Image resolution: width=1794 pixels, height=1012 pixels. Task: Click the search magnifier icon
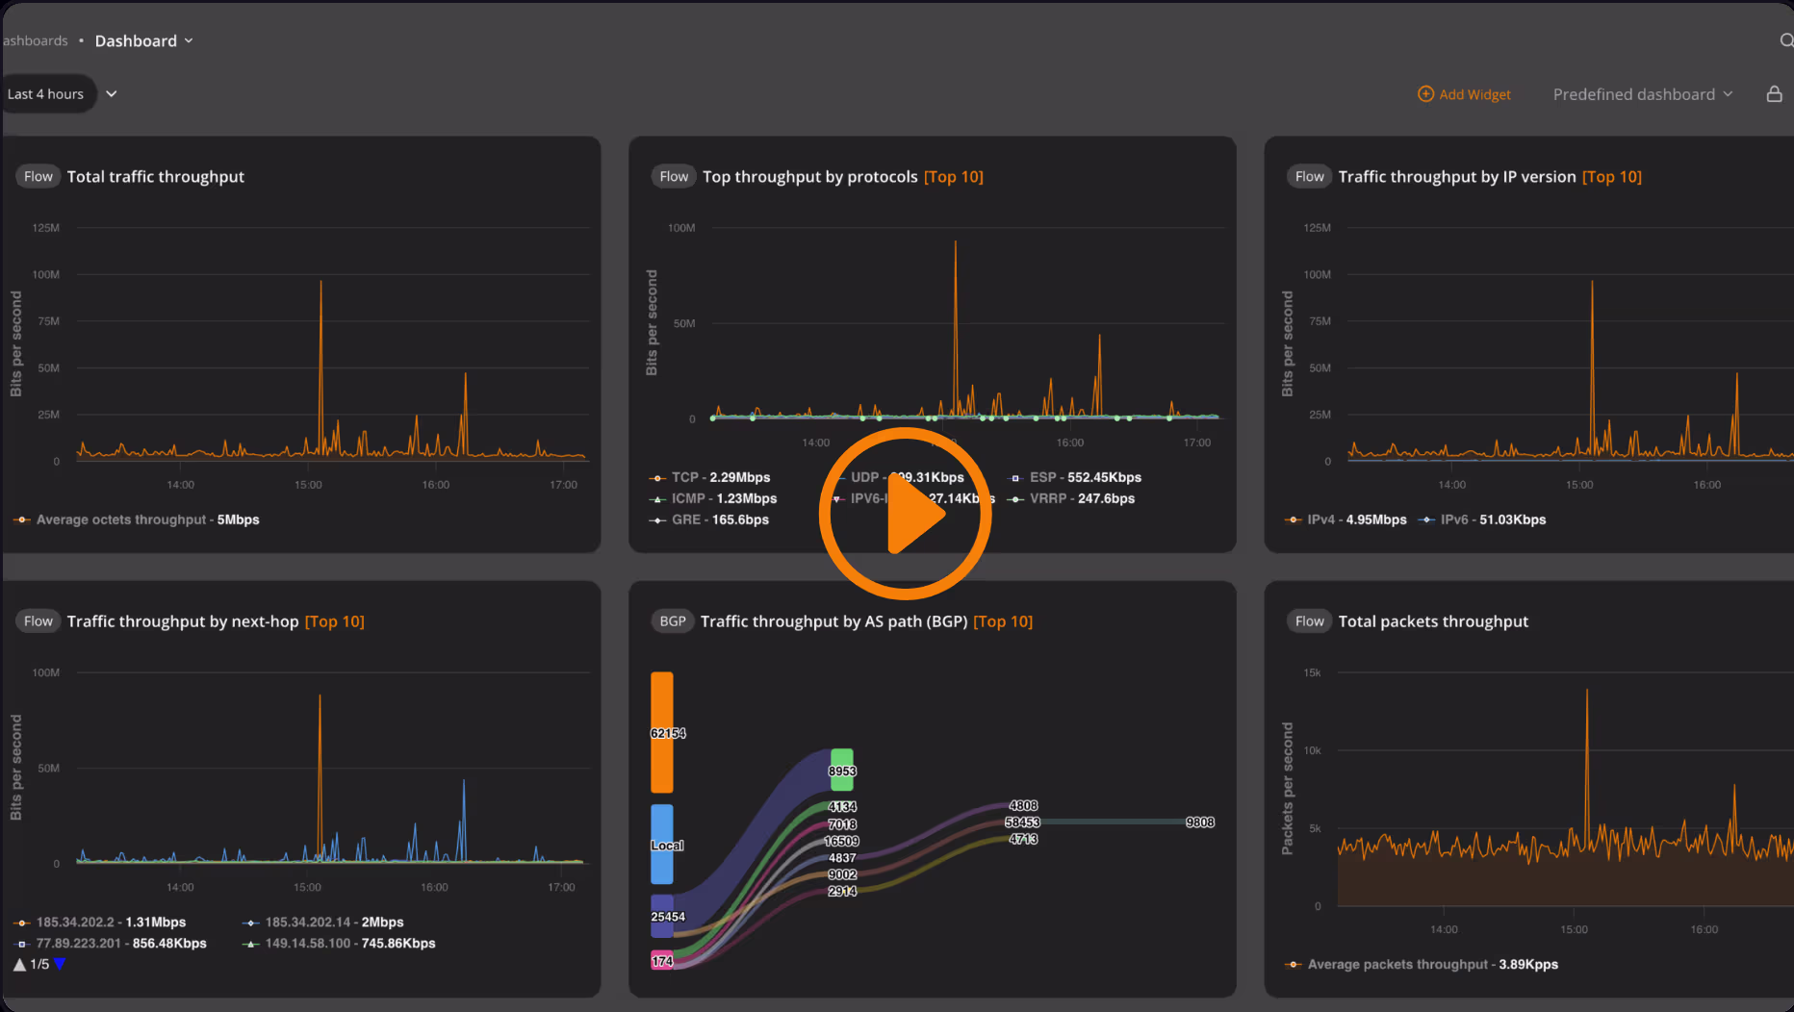(1785, 40)
